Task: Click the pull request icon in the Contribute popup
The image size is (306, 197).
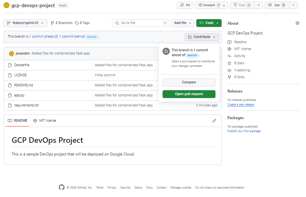Action: [x=166, y=51]
